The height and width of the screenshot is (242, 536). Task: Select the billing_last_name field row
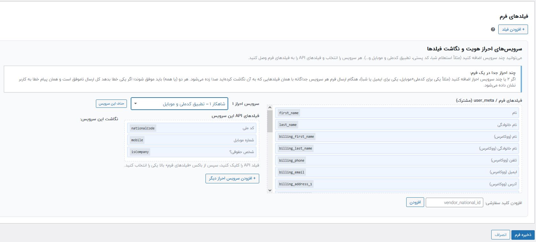(397, 148)
